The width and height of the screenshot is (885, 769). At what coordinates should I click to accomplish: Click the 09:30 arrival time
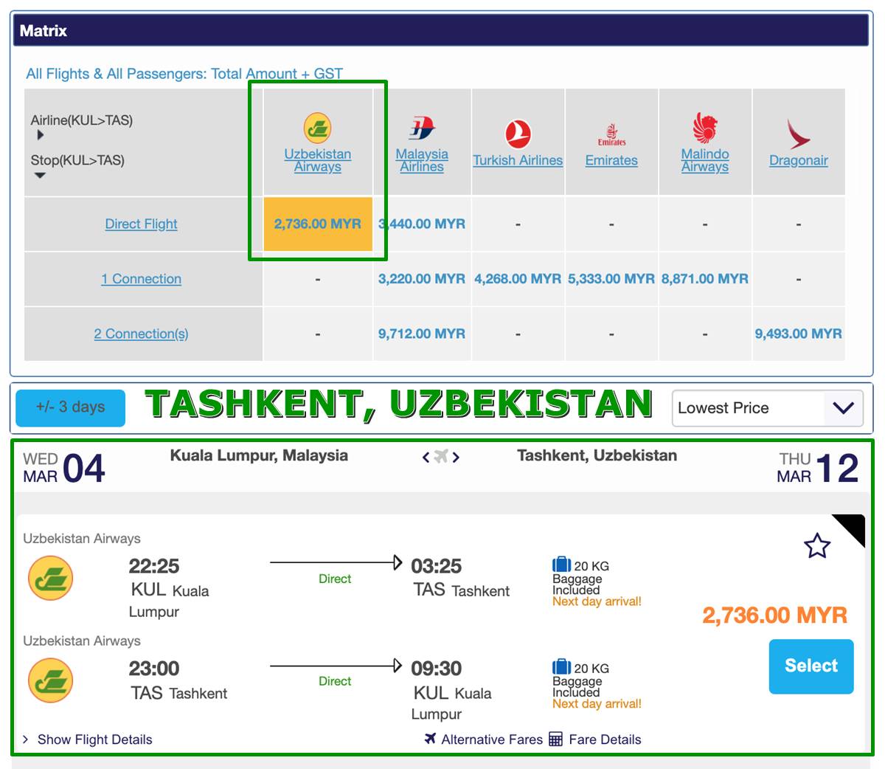pyautogui.click(x=437, y=669)
